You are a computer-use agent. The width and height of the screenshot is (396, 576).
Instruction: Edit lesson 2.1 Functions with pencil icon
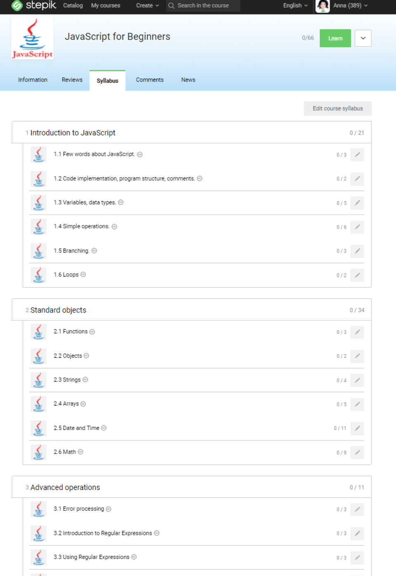click(x=357, y=332)
